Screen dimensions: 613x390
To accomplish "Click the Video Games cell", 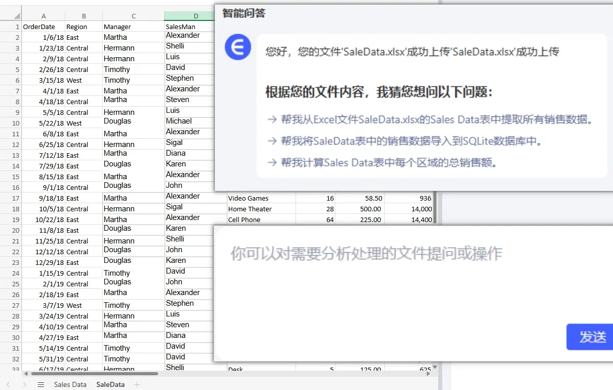I will 261,198.
